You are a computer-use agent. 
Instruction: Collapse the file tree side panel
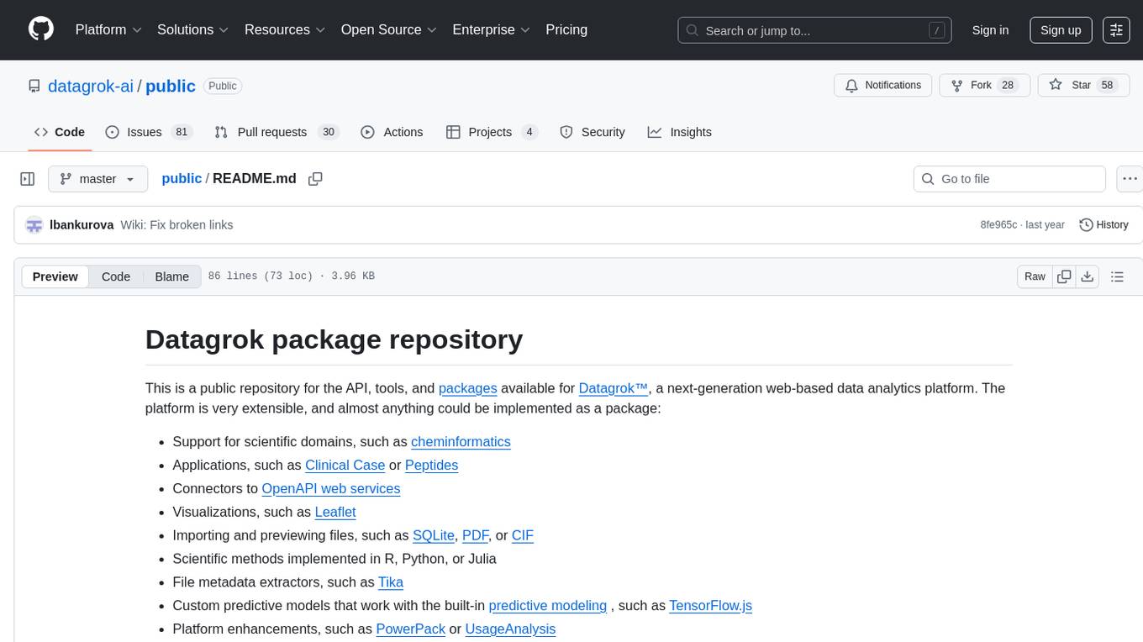pos(28,179)
